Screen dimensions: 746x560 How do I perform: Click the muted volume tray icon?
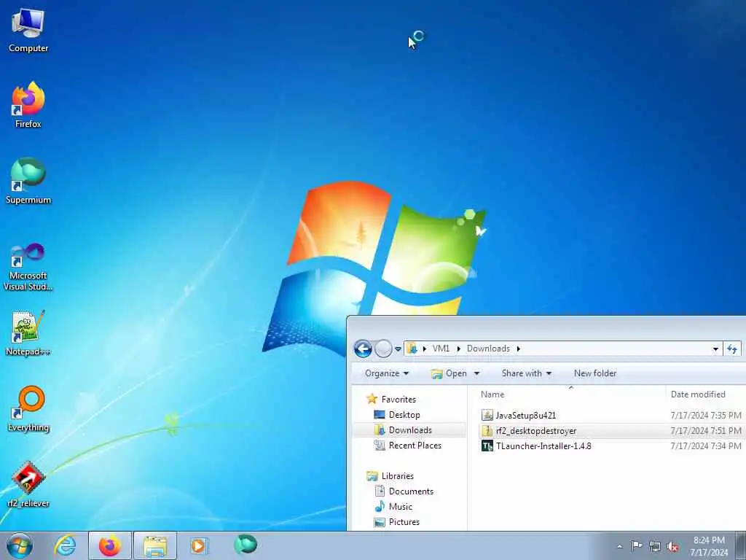tap(672, 547)
